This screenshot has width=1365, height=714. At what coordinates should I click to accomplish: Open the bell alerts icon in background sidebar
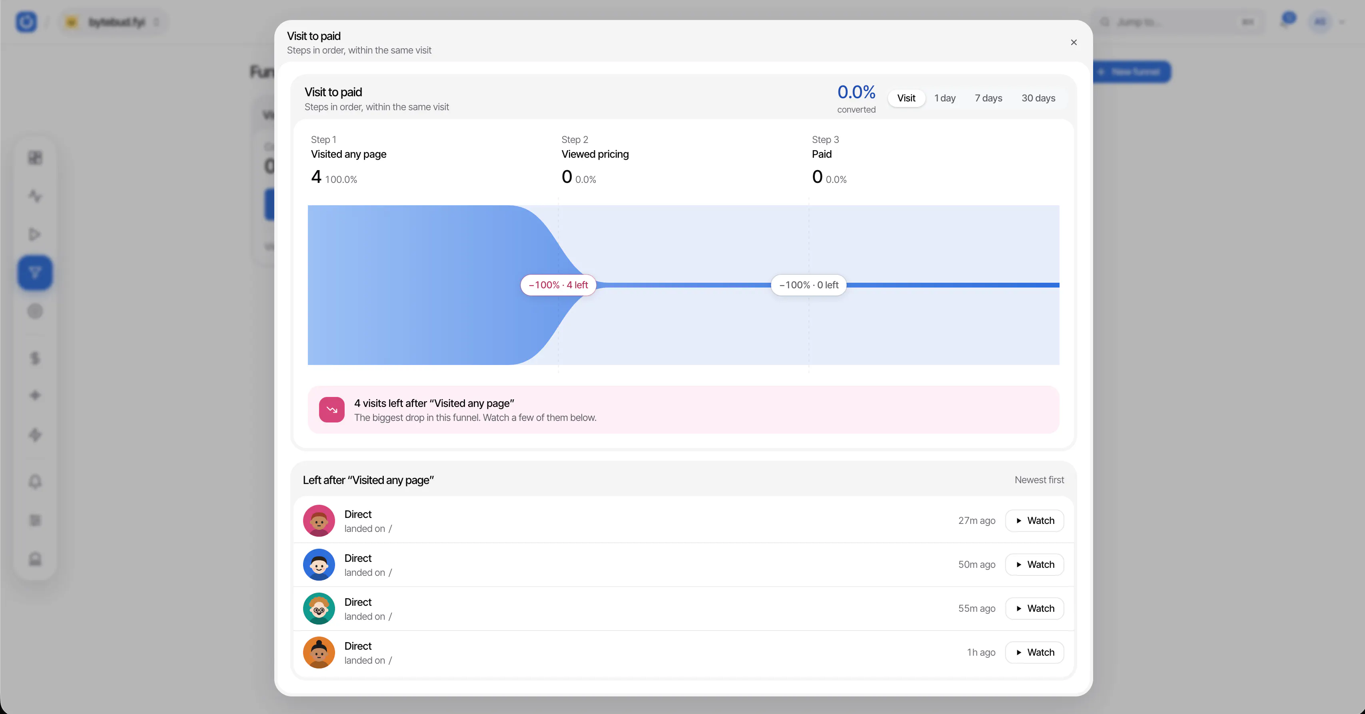[35, 482]
